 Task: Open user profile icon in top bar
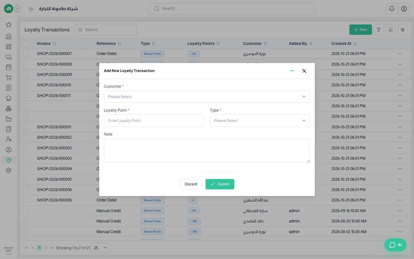tap(404, 9)
